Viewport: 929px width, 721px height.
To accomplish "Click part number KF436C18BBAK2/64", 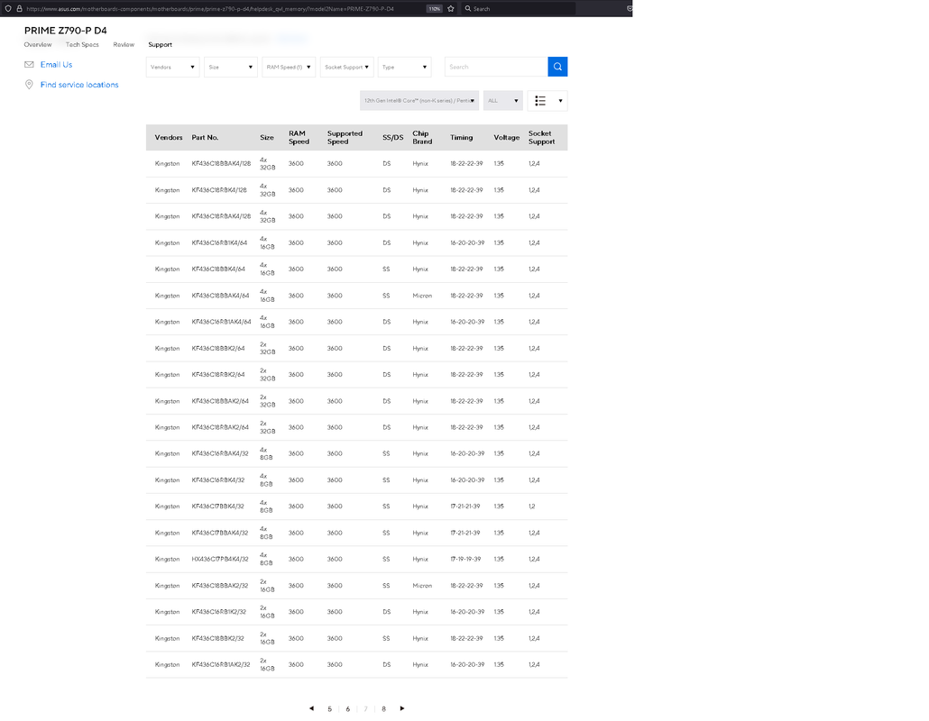I will tap(220, 401).
